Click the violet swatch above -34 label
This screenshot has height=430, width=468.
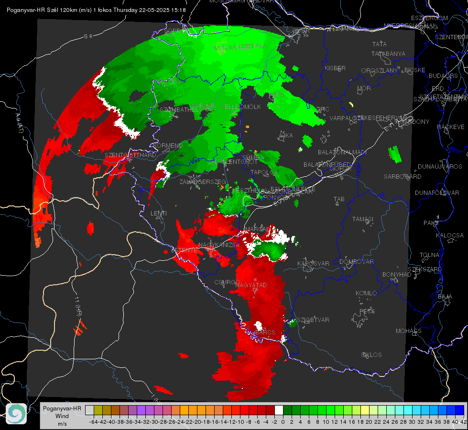click(141, 410)
